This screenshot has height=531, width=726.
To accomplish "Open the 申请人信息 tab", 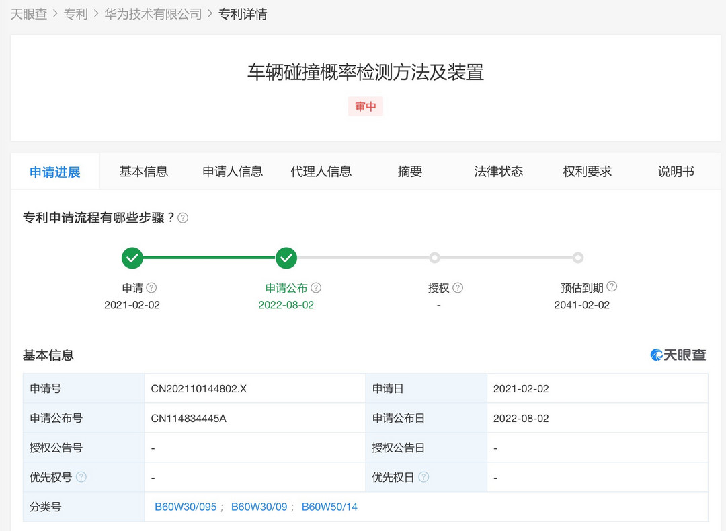I will pyautogui.click(x=232, y=171).
